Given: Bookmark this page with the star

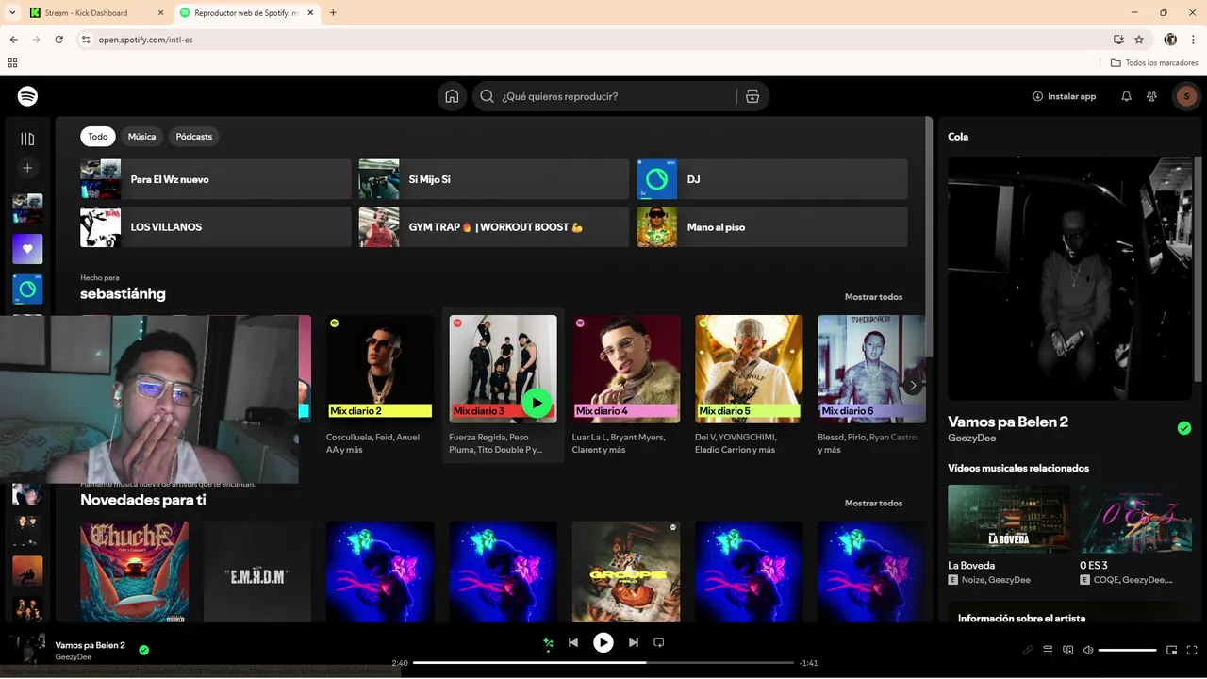Looking at the screenshot, I should (x=1139, y=40).
